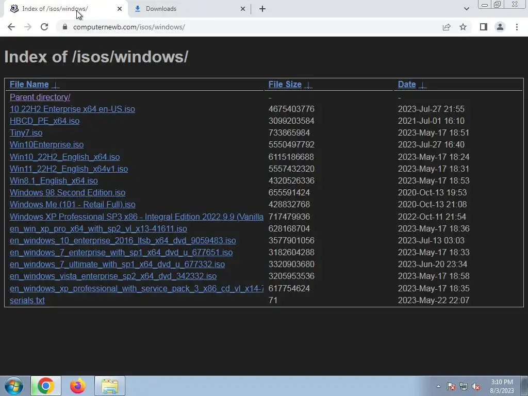
Task: Click the serials.txt size value 71
Action: [273, 301]
